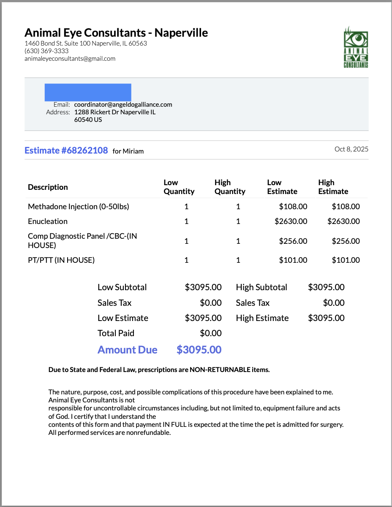Click the Description column header
This screenshot has height=507, width=392.
pos(48,187)
